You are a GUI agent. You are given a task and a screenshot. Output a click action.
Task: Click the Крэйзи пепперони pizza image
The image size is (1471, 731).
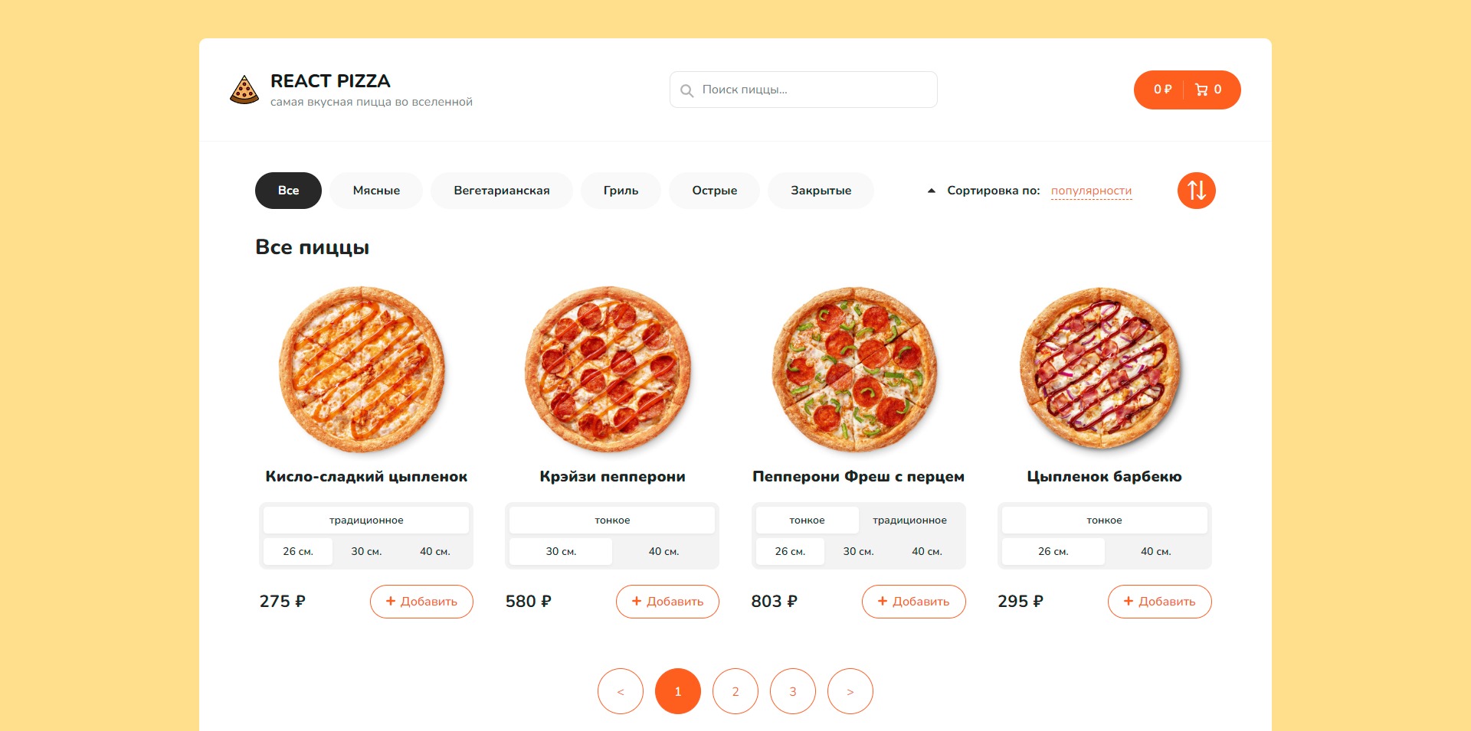pos(609,369)
